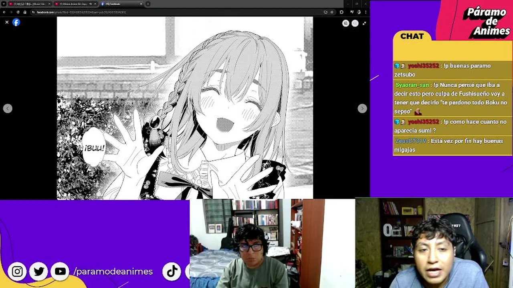The image size is (513, 288).
Task: Click the TikTok icon in the overlay
Action: pos(172,272)
